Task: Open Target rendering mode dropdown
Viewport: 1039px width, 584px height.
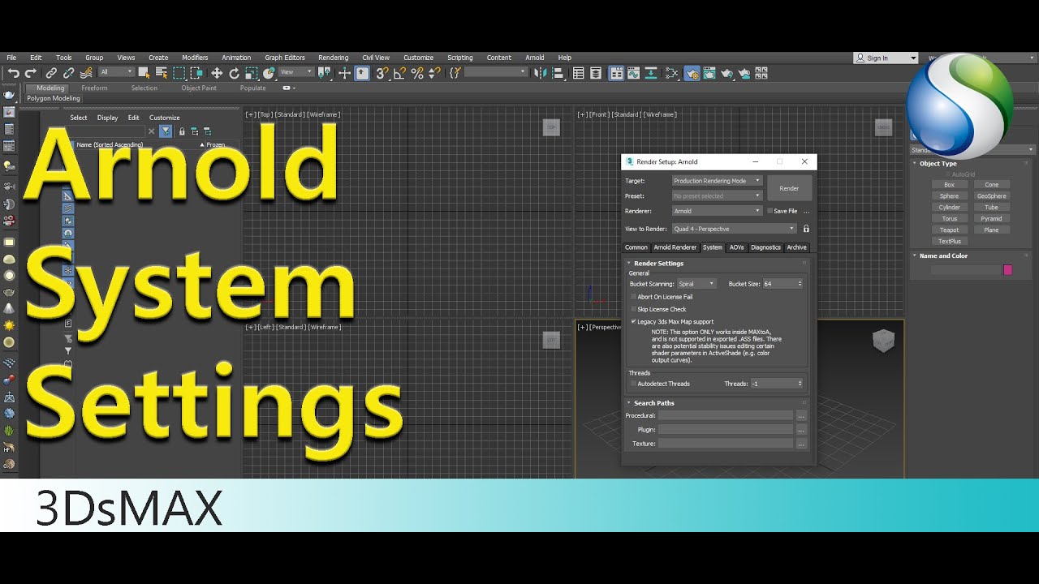Action: coord(718,181)
